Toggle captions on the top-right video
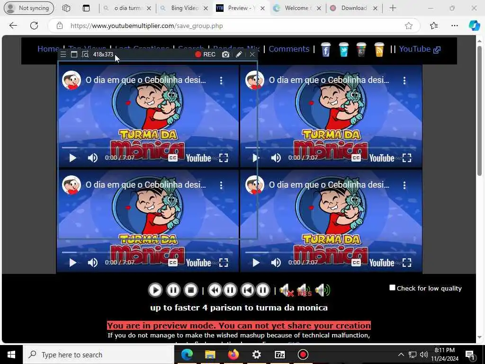Image resolution: width=485 pixels, height=364 pixels. coord(356,158)
